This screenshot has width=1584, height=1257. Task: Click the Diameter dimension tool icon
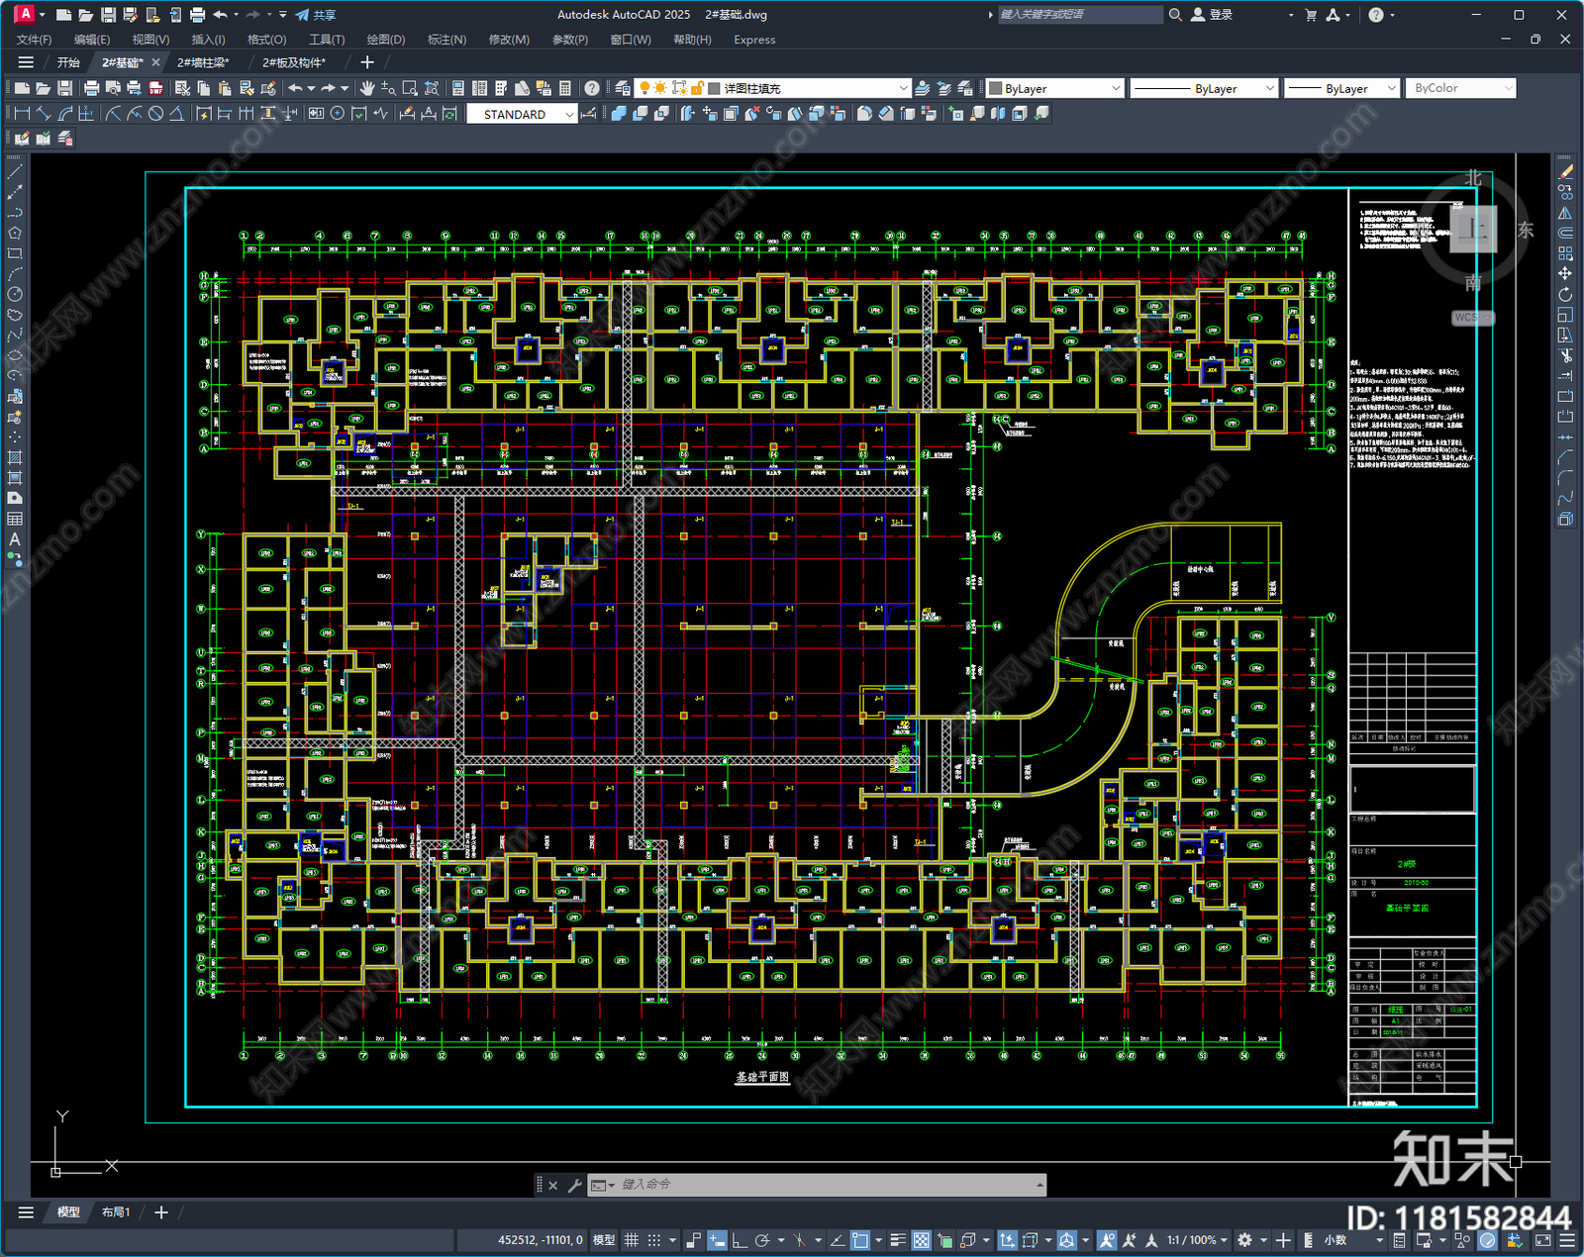155,114
